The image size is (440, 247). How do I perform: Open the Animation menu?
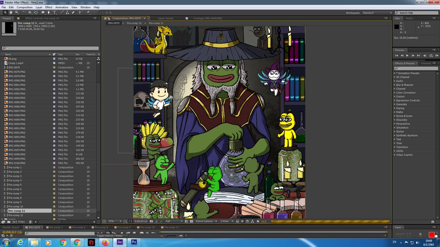point(62,7)
